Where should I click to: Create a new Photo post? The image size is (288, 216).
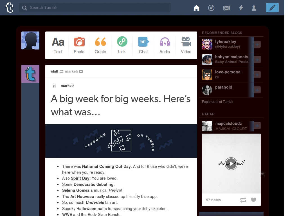(x=79, y=45)
